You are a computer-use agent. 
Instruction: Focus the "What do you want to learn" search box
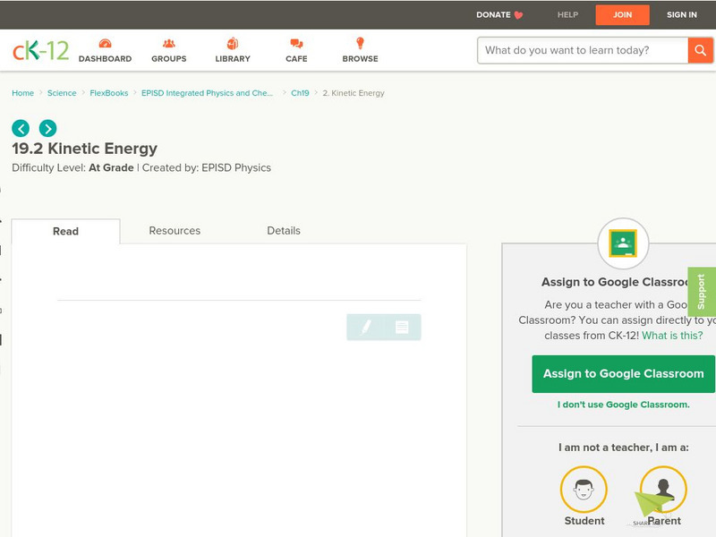coord(583,50)
